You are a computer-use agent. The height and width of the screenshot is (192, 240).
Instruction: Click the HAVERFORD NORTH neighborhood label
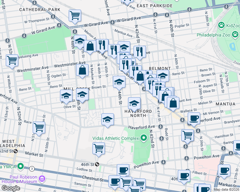tap(138, 113)
